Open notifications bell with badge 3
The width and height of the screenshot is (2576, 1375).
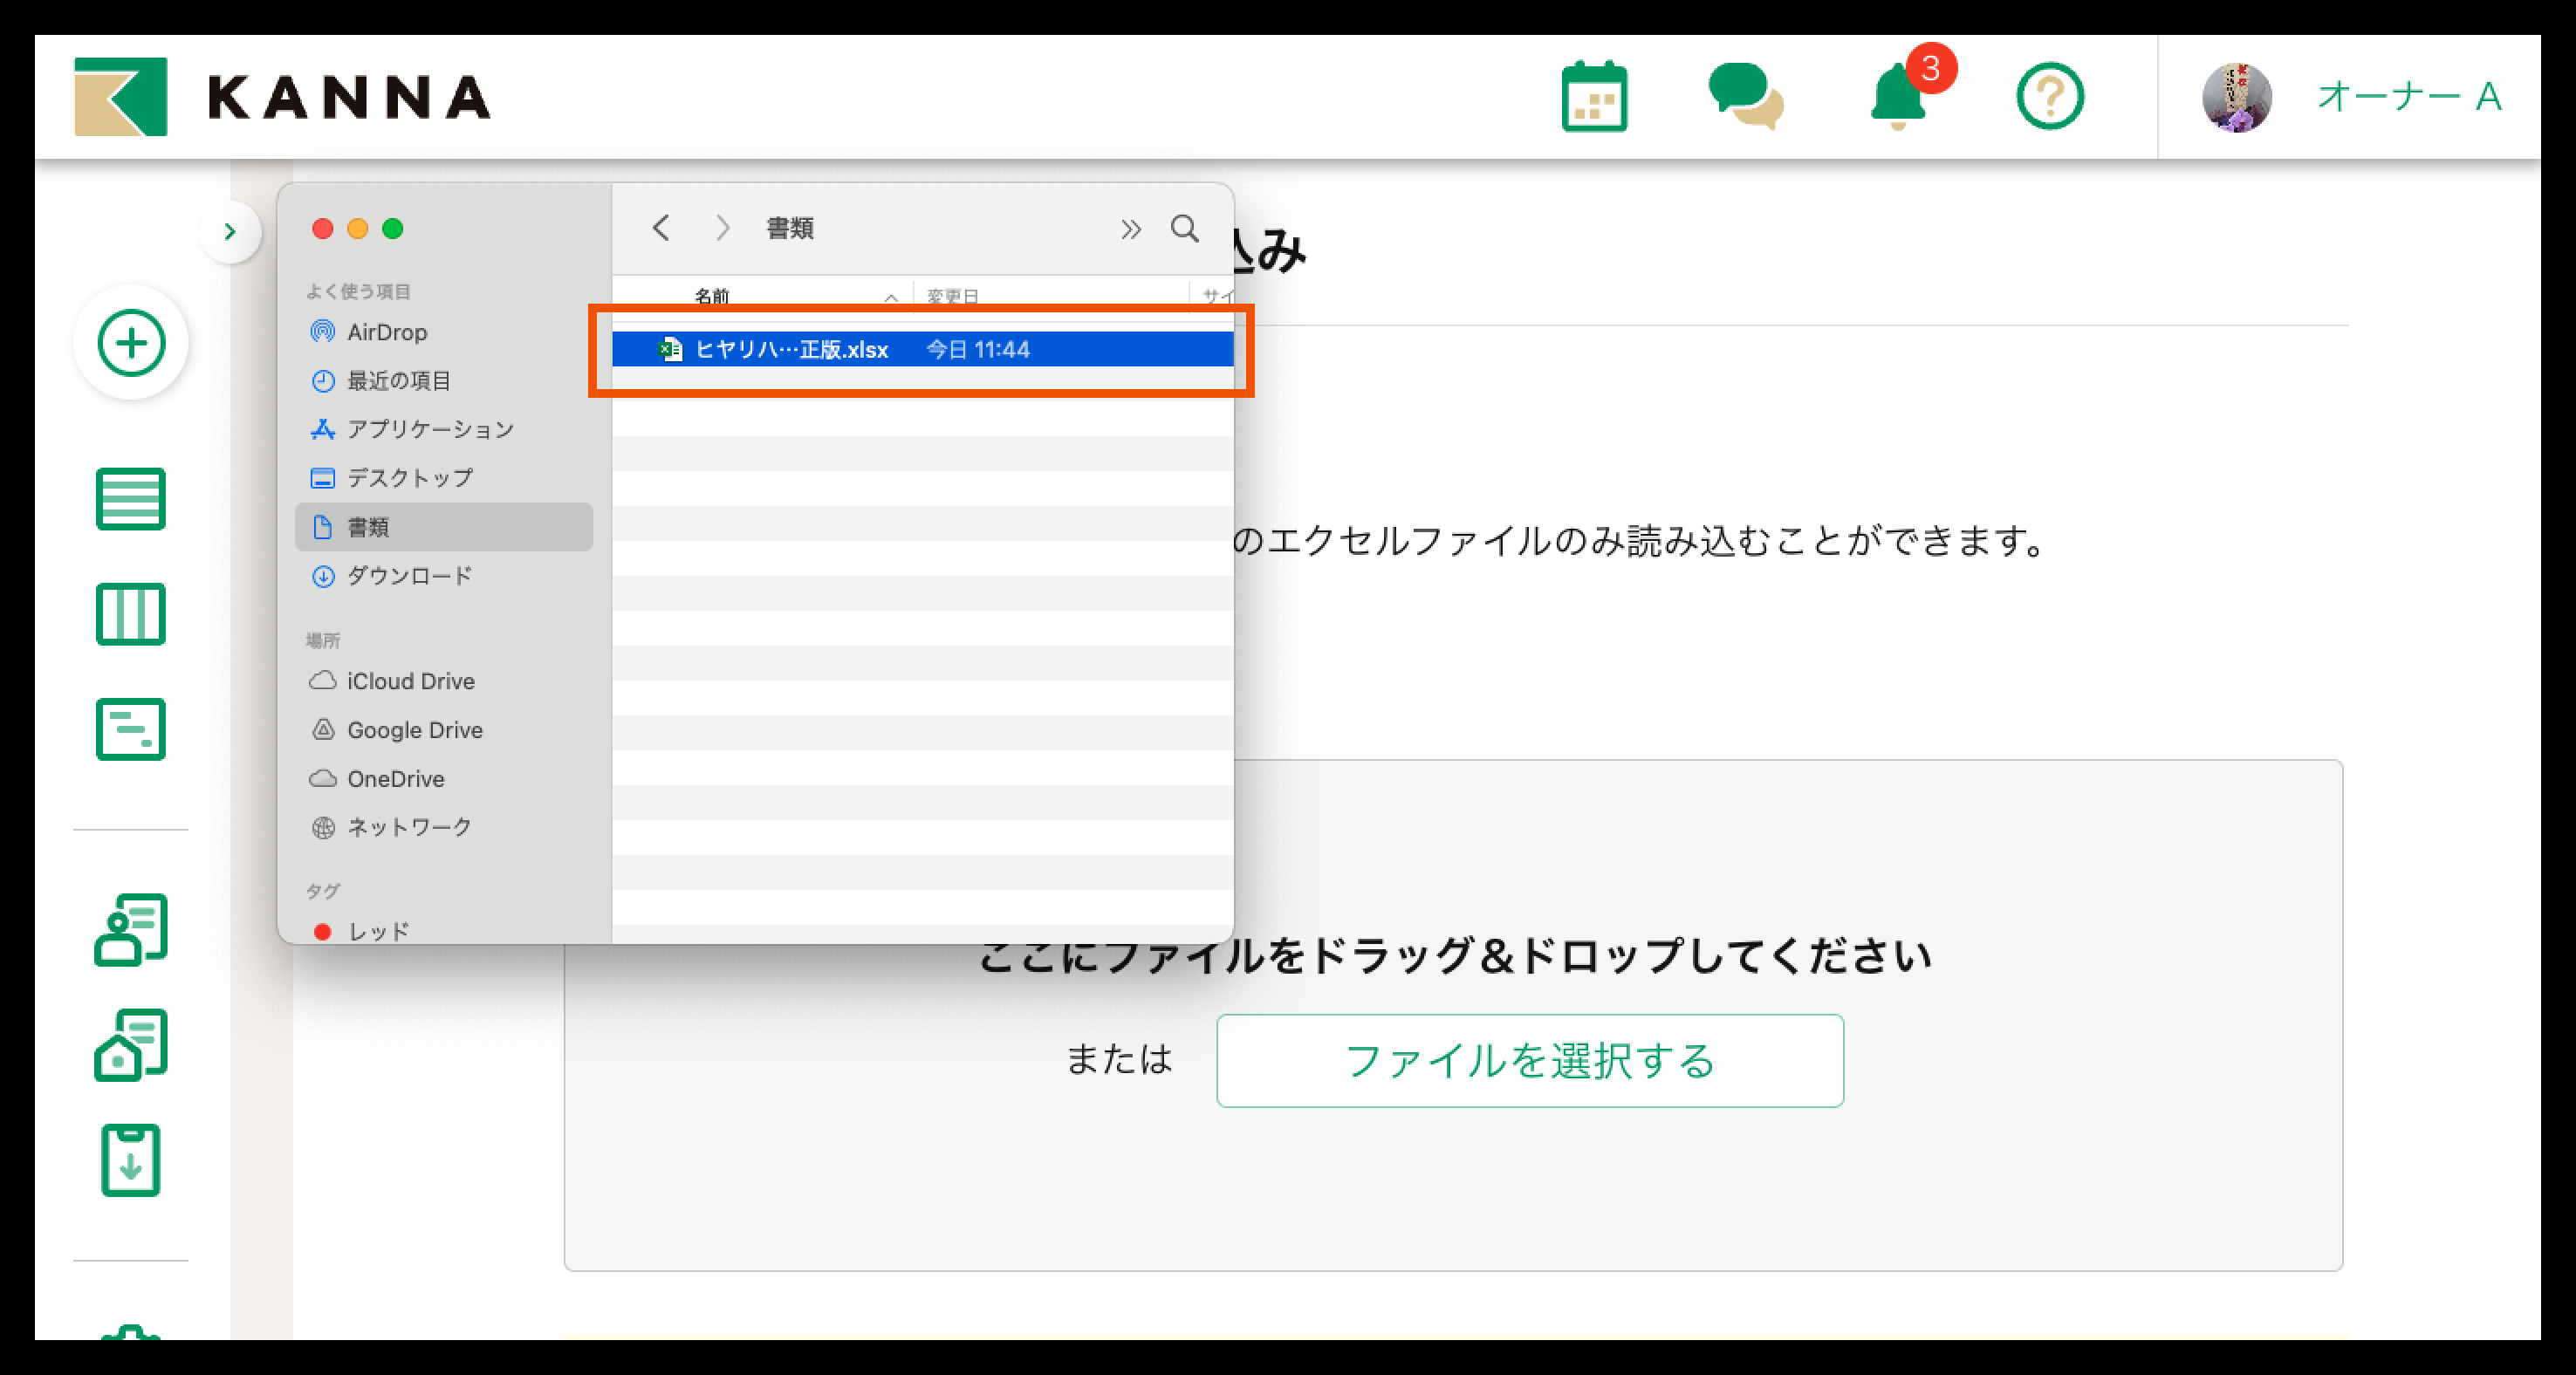click(1897, 97)
